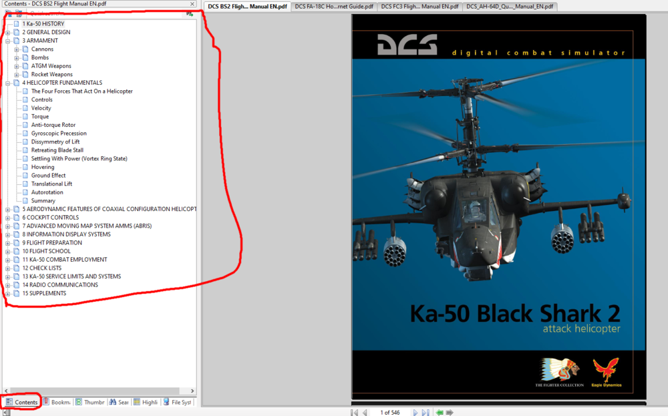The height and width of the screenshot is (416, 668).
Task: Open the Search panel tab
Action: pos(118,402)
